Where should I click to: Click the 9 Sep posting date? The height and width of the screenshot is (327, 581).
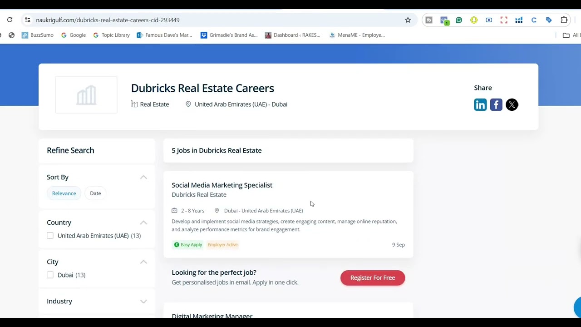point(399,245)
